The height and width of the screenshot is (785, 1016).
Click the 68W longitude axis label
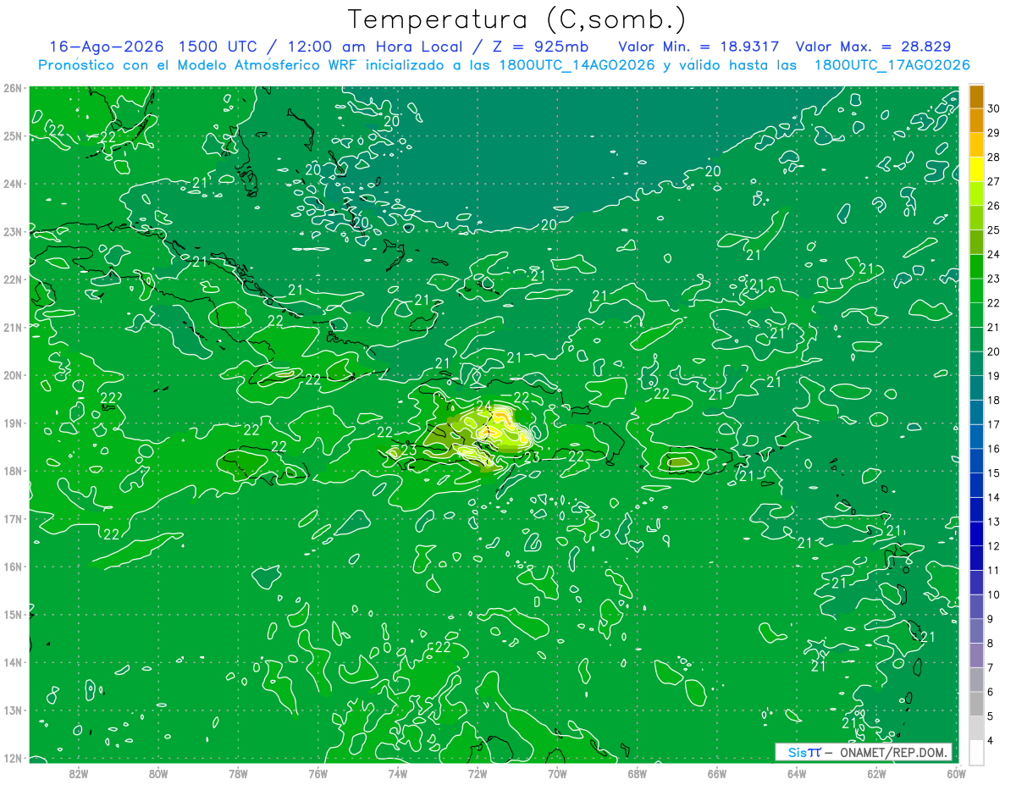pos(638,772)
